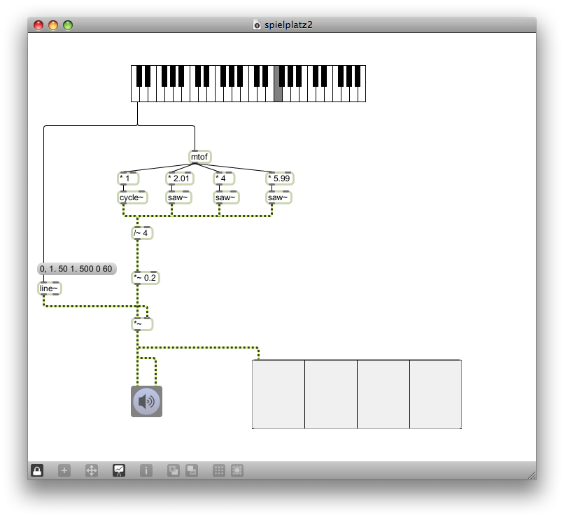Open the Inspector with the i toolbar icon

(x=146, y=470)
